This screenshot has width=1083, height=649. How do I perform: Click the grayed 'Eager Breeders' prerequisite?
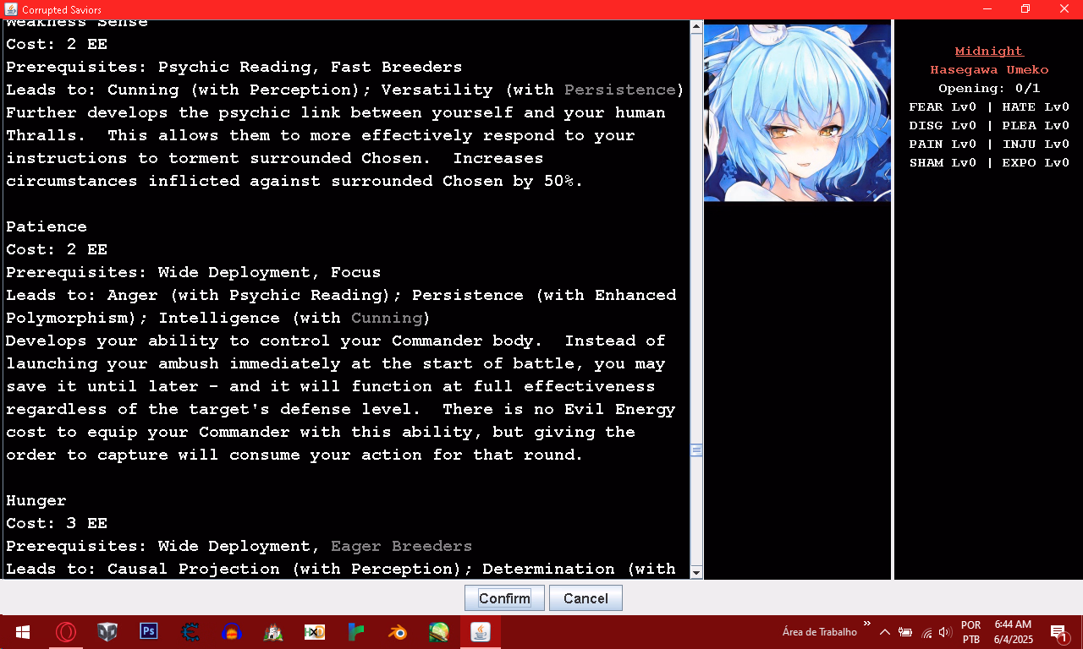[402, 546]
